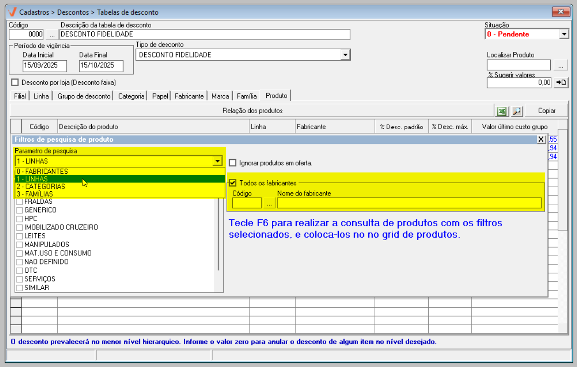Click the Excel export icon

point(501,111)
